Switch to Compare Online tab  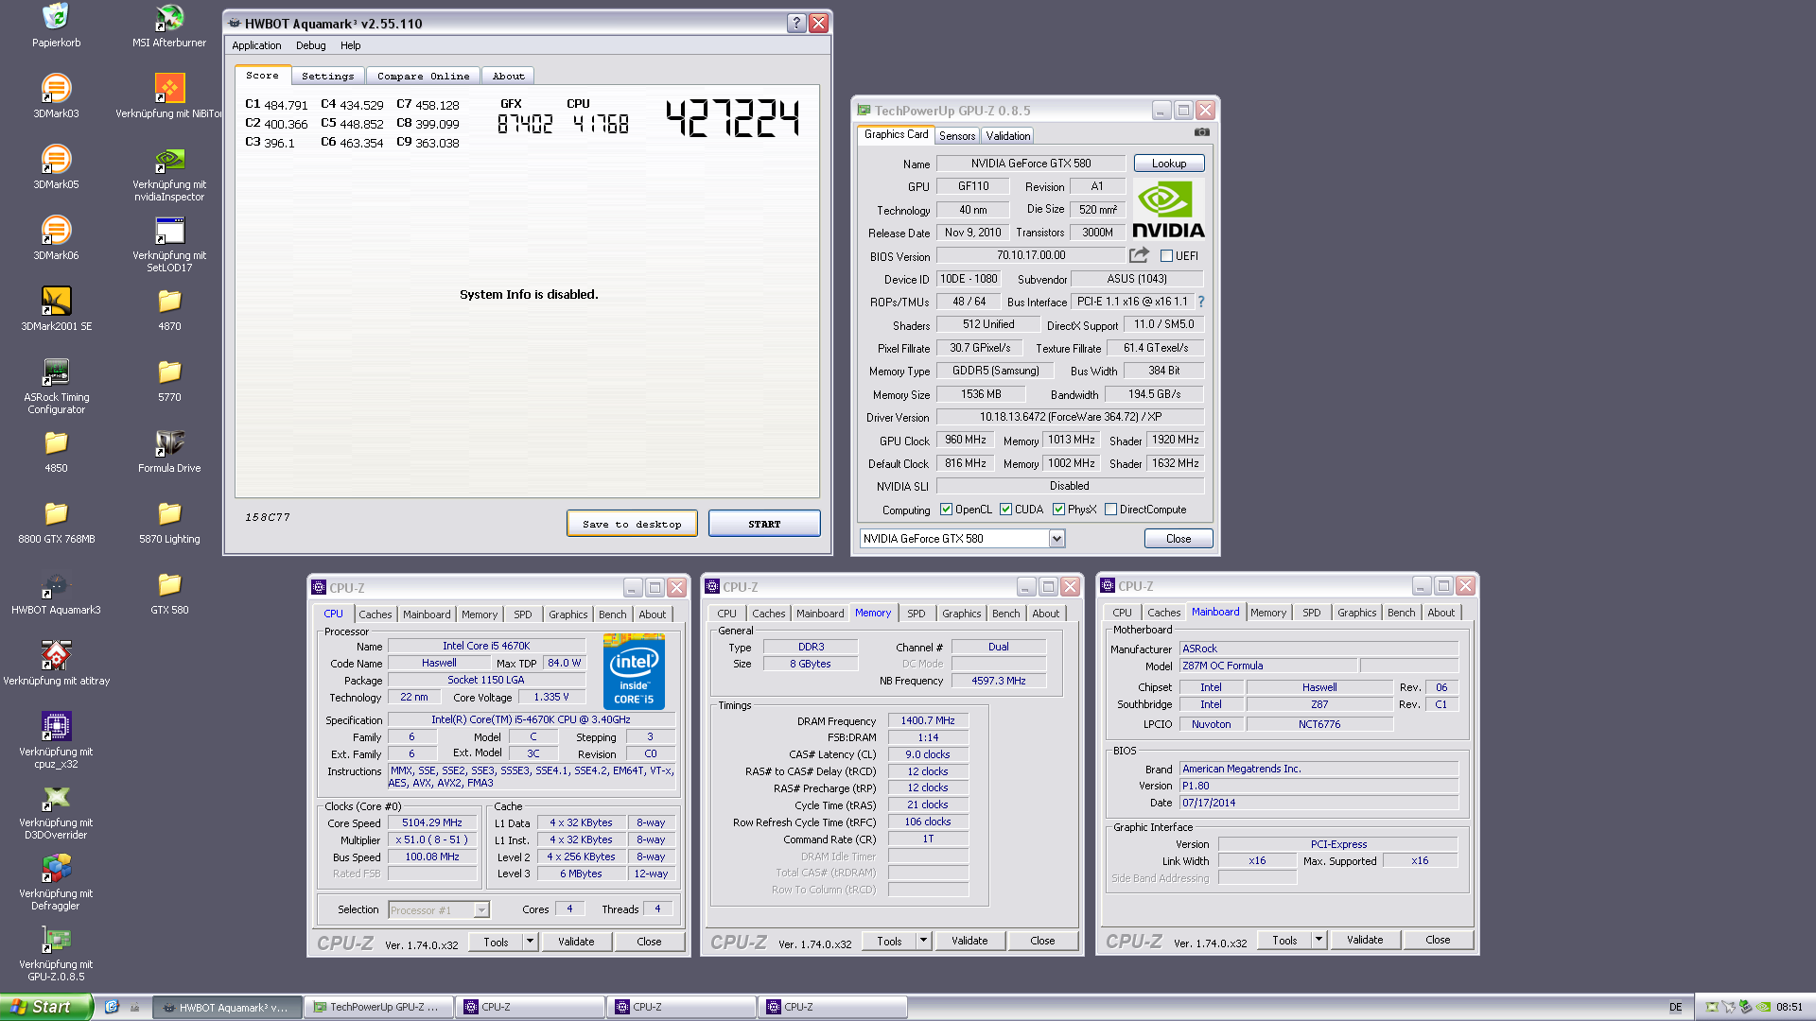click(423, 76)
